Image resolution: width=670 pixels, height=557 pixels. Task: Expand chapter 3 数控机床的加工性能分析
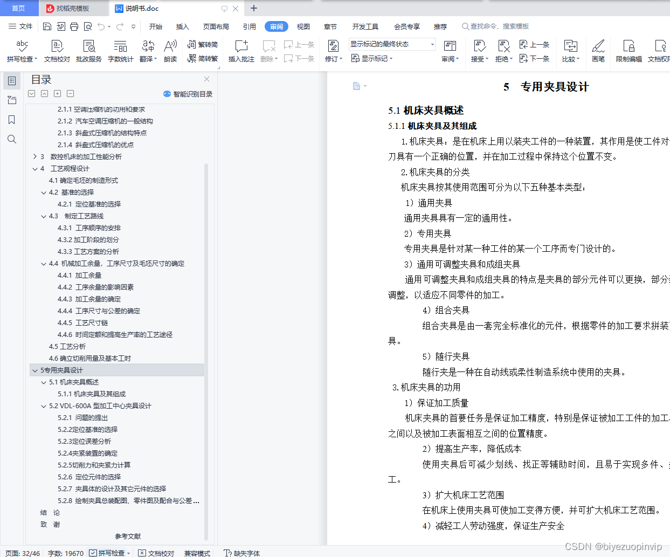pos(35,157)
